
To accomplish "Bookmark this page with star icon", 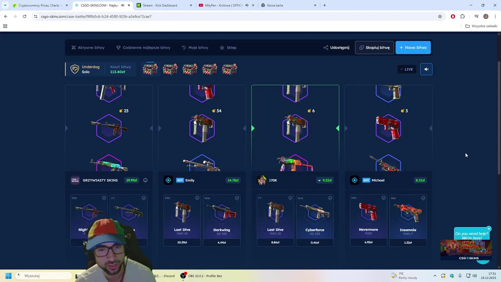I will (x=440, y=16).
